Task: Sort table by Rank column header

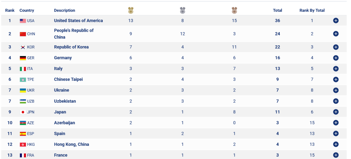Action: [x=10, y=10]
